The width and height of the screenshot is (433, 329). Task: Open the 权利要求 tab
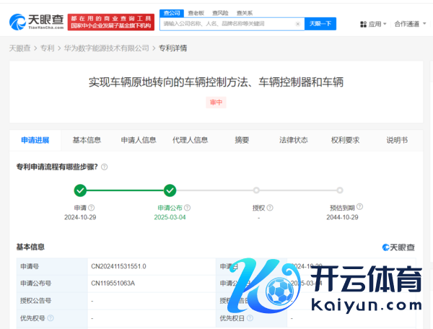(x=345, y=140)
